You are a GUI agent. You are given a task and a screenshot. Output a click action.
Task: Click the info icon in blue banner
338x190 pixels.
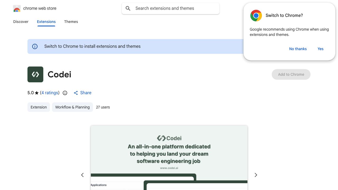(x=35, y=46)
